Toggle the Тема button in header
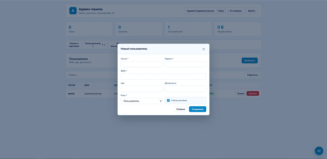327x159 pixels. click(221, 11)
